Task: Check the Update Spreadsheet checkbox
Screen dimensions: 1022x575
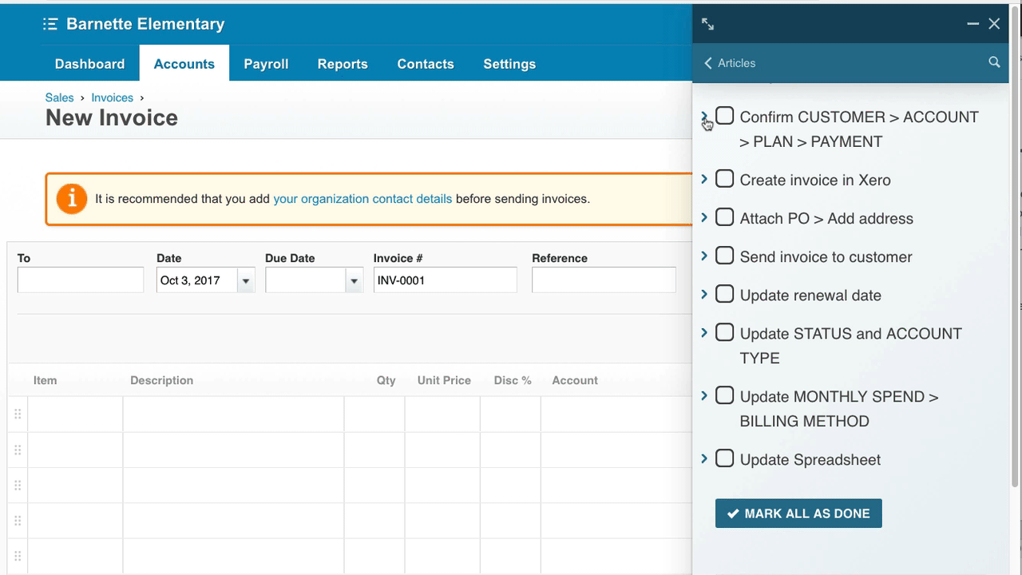Action: 724,458
